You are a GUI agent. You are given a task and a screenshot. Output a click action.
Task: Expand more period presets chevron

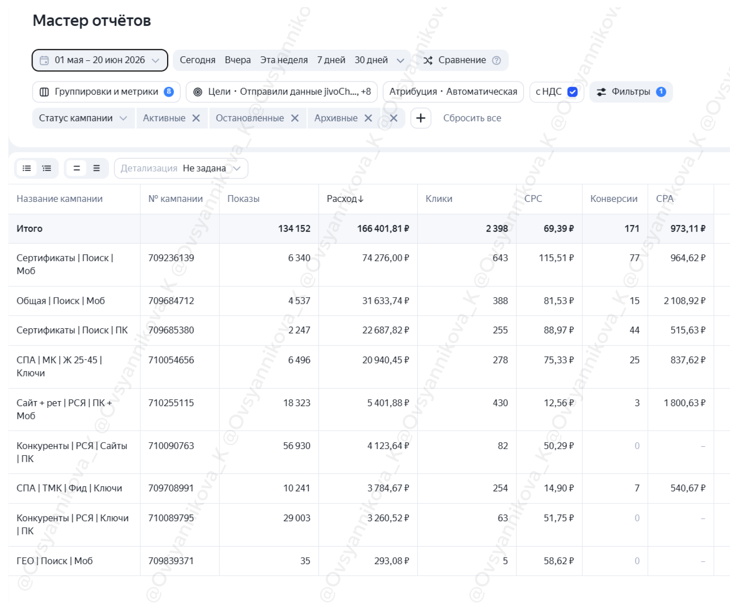[400, 60]
